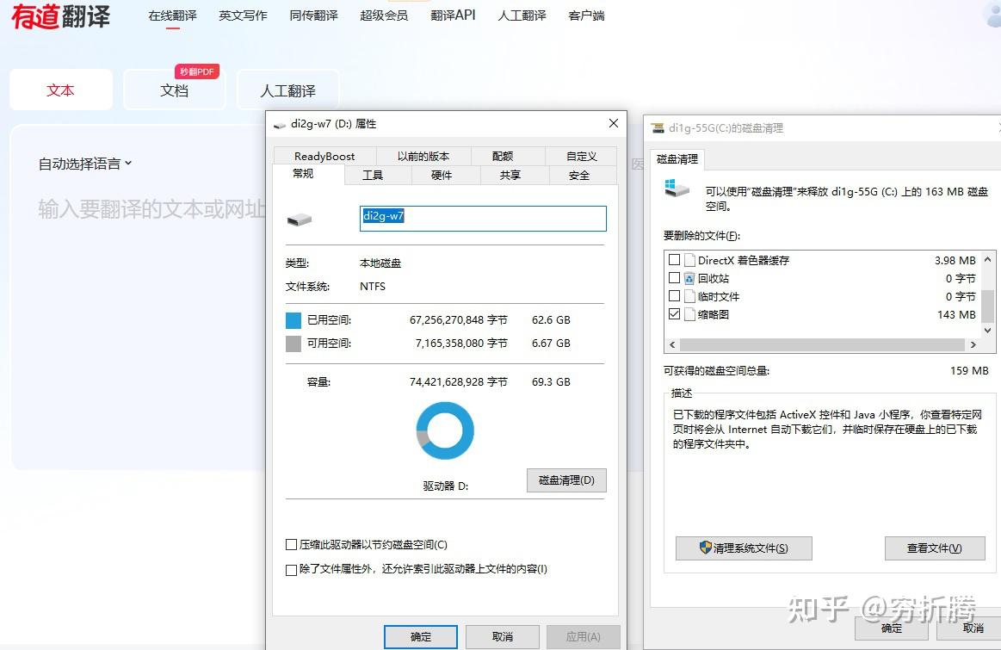Open 超级会员 in the top menu
This screenshot has width=1001, height=650.
384,16
